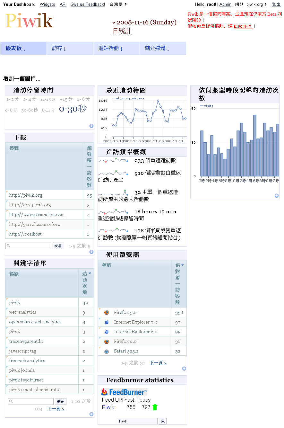Click the 登出 logout link
Screen dimensions: 284x428
[276, 4]
